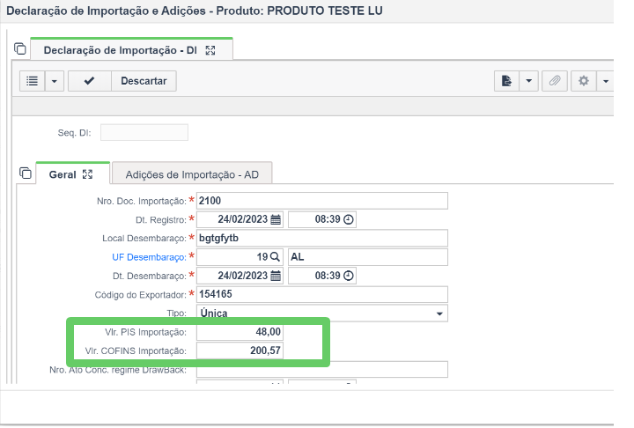The height and width of the screenshot is (428, 634).
Task: Click the Nro. Doc. Importação field
Action: coord(322,201)
